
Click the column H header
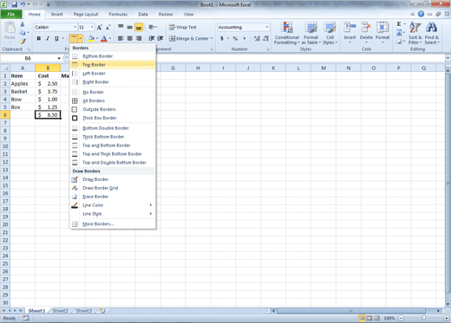pos(198,68)
